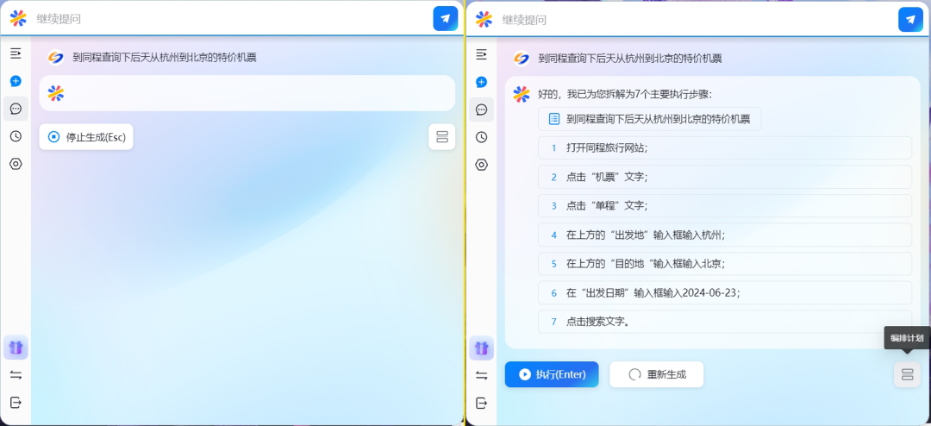
Task: Click user query text atop right window
Action: click(x=630, y=59)
